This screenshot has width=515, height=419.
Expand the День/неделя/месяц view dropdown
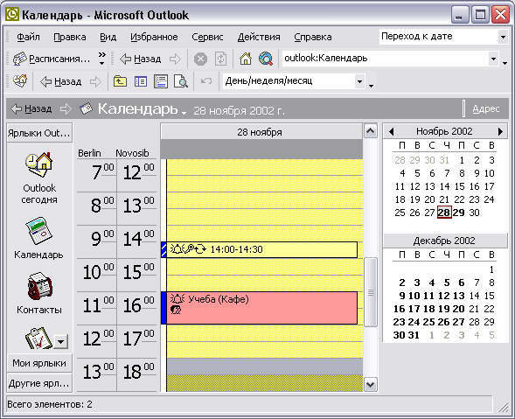(359, 81)
